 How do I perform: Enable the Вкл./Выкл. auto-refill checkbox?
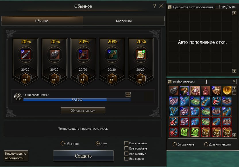(x=218, y=7)
